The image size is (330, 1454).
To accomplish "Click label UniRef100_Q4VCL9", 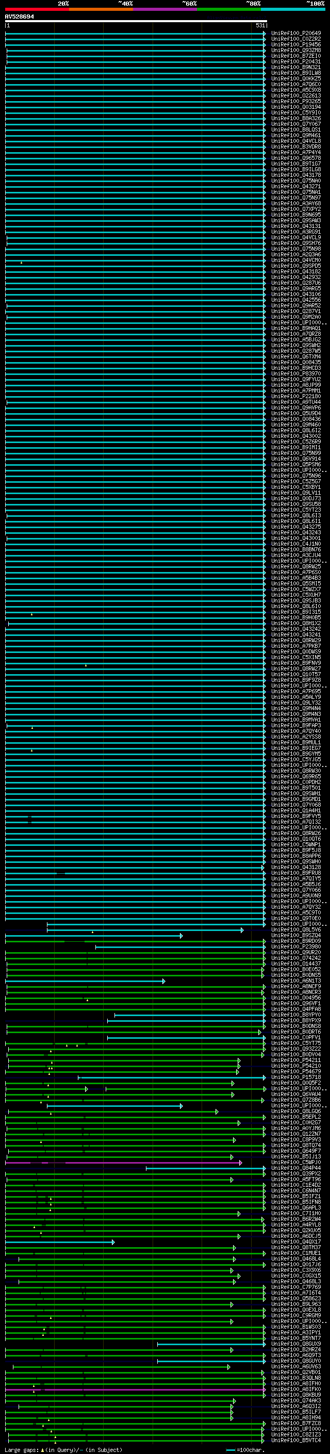I will point(296,238).
